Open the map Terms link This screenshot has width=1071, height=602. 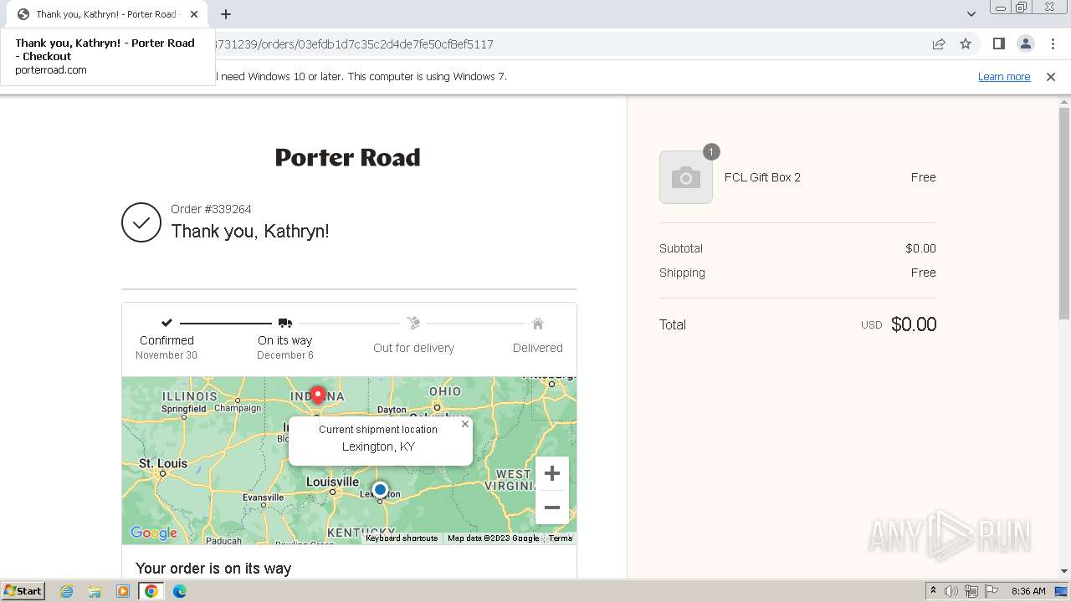tap(561, 538)
